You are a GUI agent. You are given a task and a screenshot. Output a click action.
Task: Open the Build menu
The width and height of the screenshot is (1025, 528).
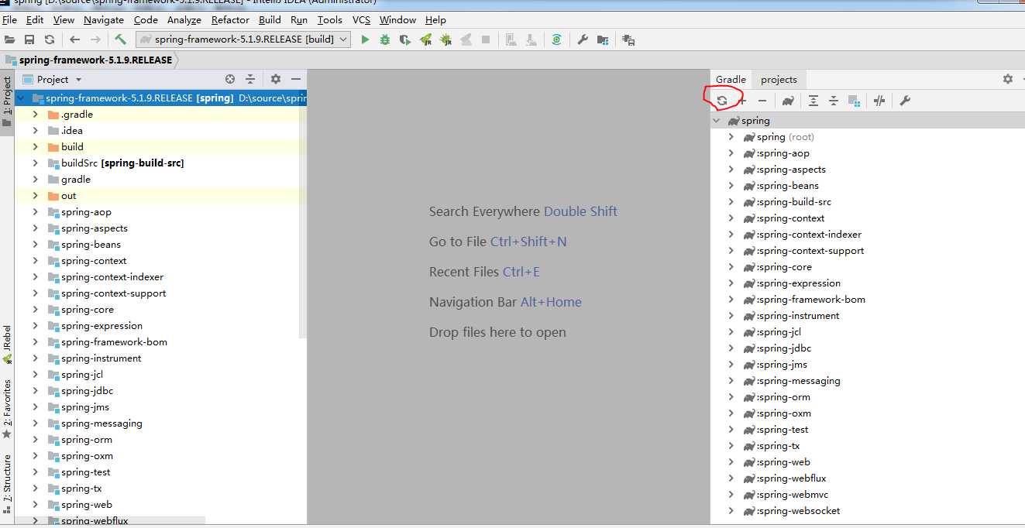(270, 20)
